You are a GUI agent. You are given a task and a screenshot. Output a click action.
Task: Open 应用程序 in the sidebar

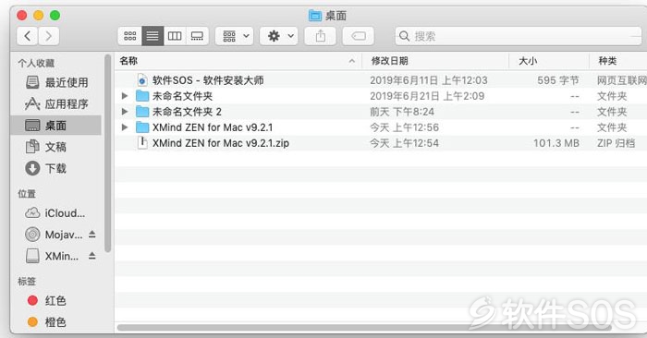(x=56, y=103)
